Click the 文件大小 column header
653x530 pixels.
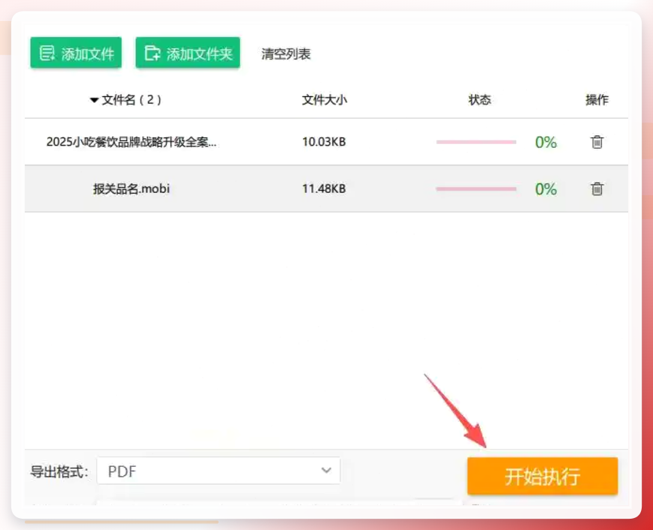325,100
